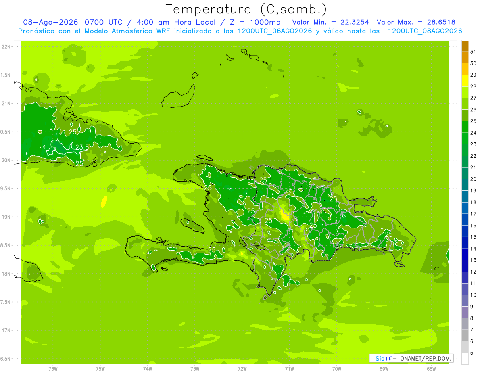Select the level text "Z = 1000mb"
The width and height of the screenshot is (484, 374).
coord(255,22)
